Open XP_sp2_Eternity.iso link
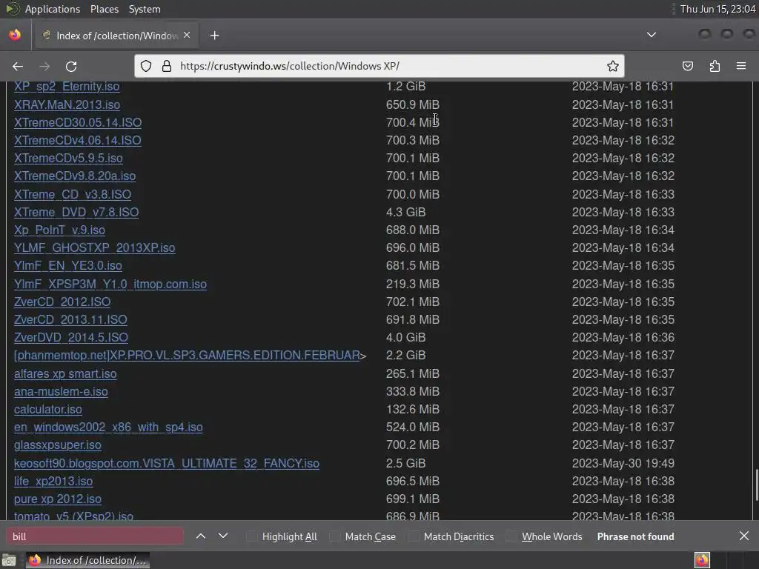Screen dimensions: 759x569 (67, 87)
